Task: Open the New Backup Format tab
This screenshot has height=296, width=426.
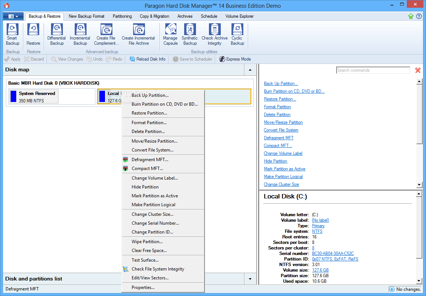Action: [x=87, y=16]
